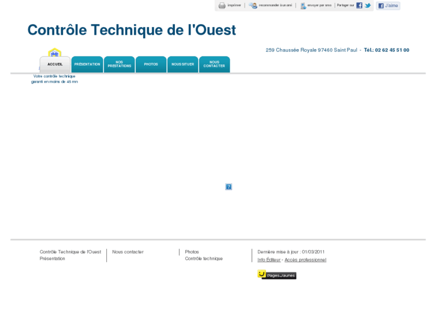437x327 pixels.
Task: Click the yellow hexagon logo above Accueil
Action: coord(55,52)
